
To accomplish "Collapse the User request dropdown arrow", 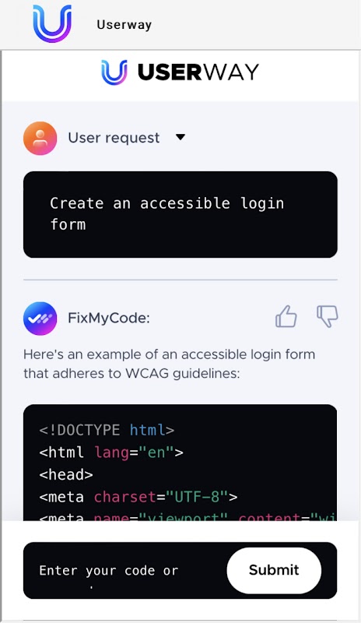I will (x=180, y=137).
